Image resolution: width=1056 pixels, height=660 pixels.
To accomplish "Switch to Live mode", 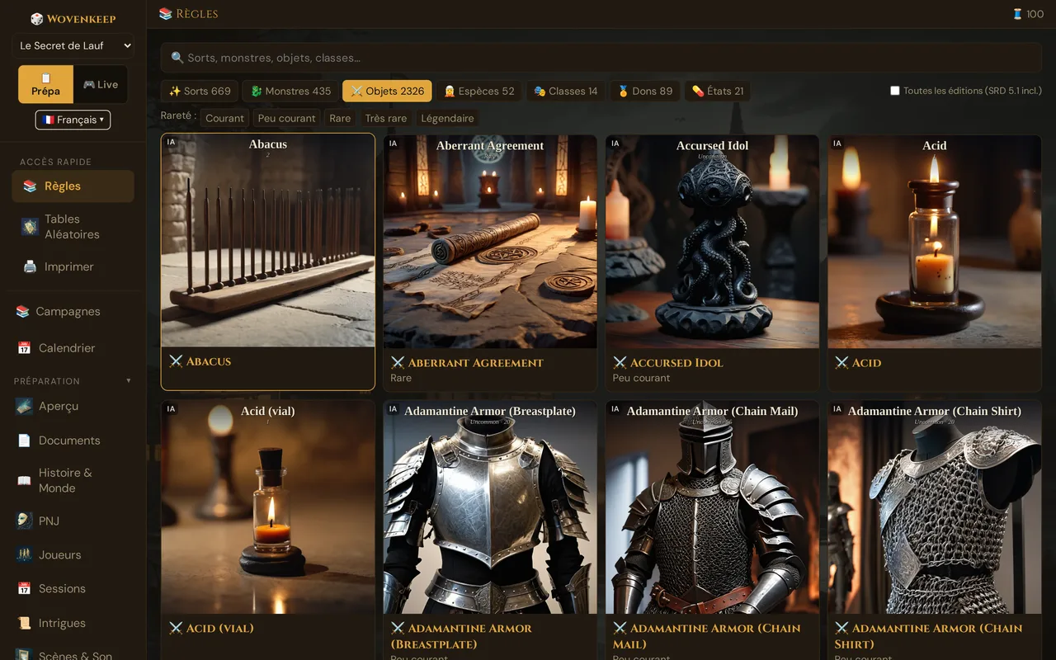I will (x=101, y=84).
